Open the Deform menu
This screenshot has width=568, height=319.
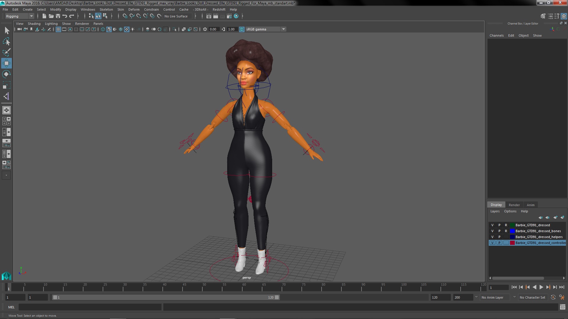point(134,9)
